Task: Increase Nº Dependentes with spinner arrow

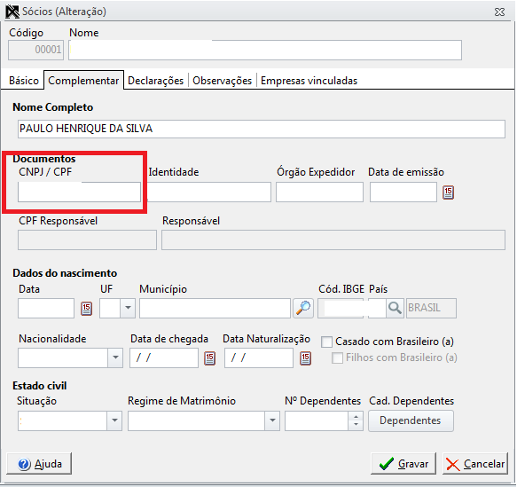Action: [x=356, y=416]
